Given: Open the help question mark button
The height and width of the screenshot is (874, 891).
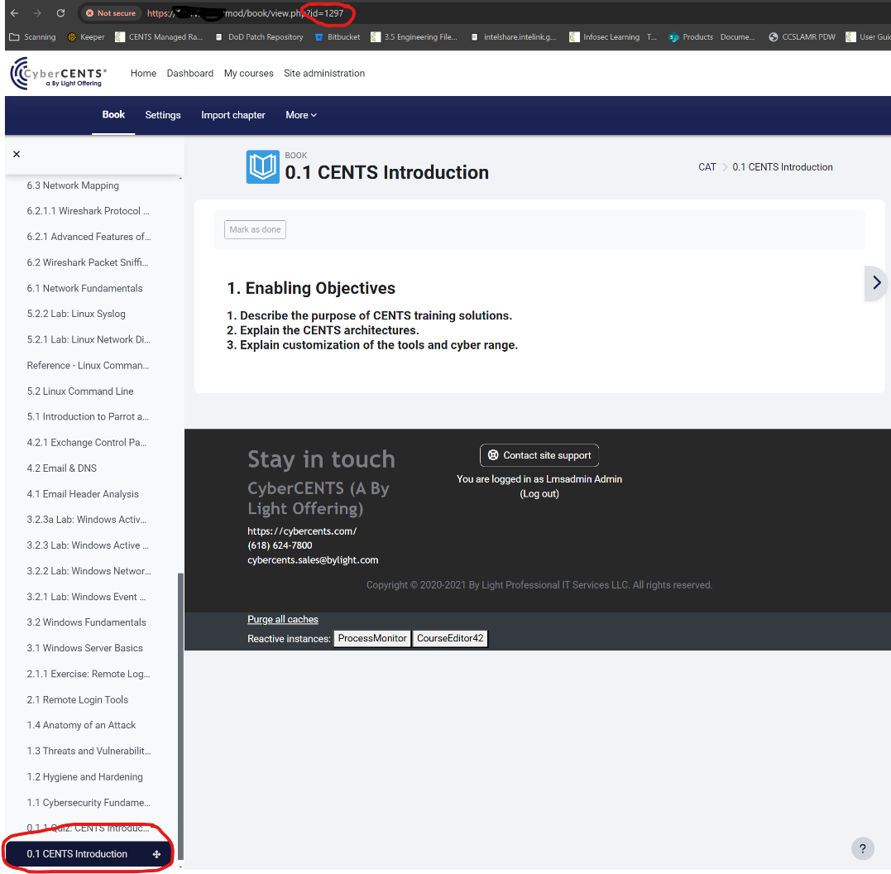Looking at the screenshot, I should coord(863,849).
